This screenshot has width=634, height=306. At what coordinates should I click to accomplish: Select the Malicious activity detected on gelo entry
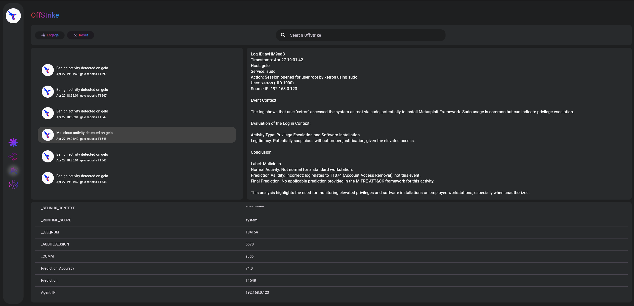(x=137, y=135)
